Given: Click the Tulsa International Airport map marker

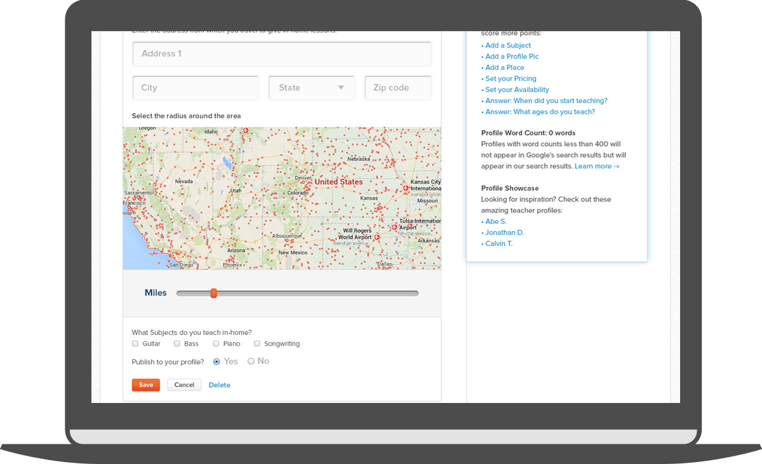Looking at the screenshot, I should click(x=394, y=227).
